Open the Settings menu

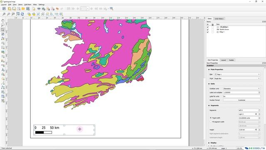click(x=42, y=5)
